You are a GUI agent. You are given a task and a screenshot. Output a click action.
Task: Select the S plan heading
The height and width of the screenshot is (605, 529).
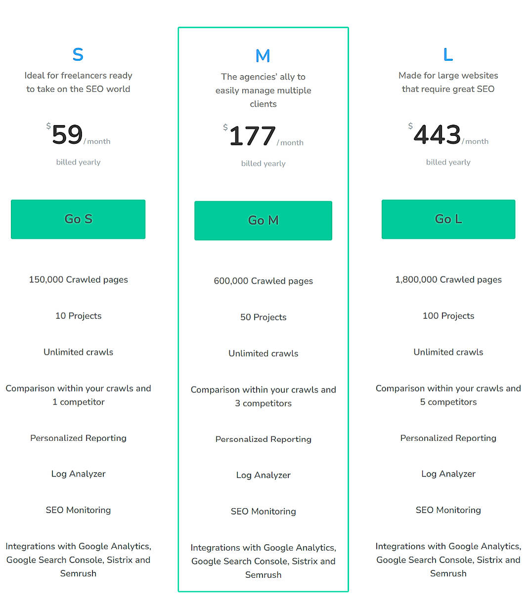pyautogui.click(x=78, y=54)
